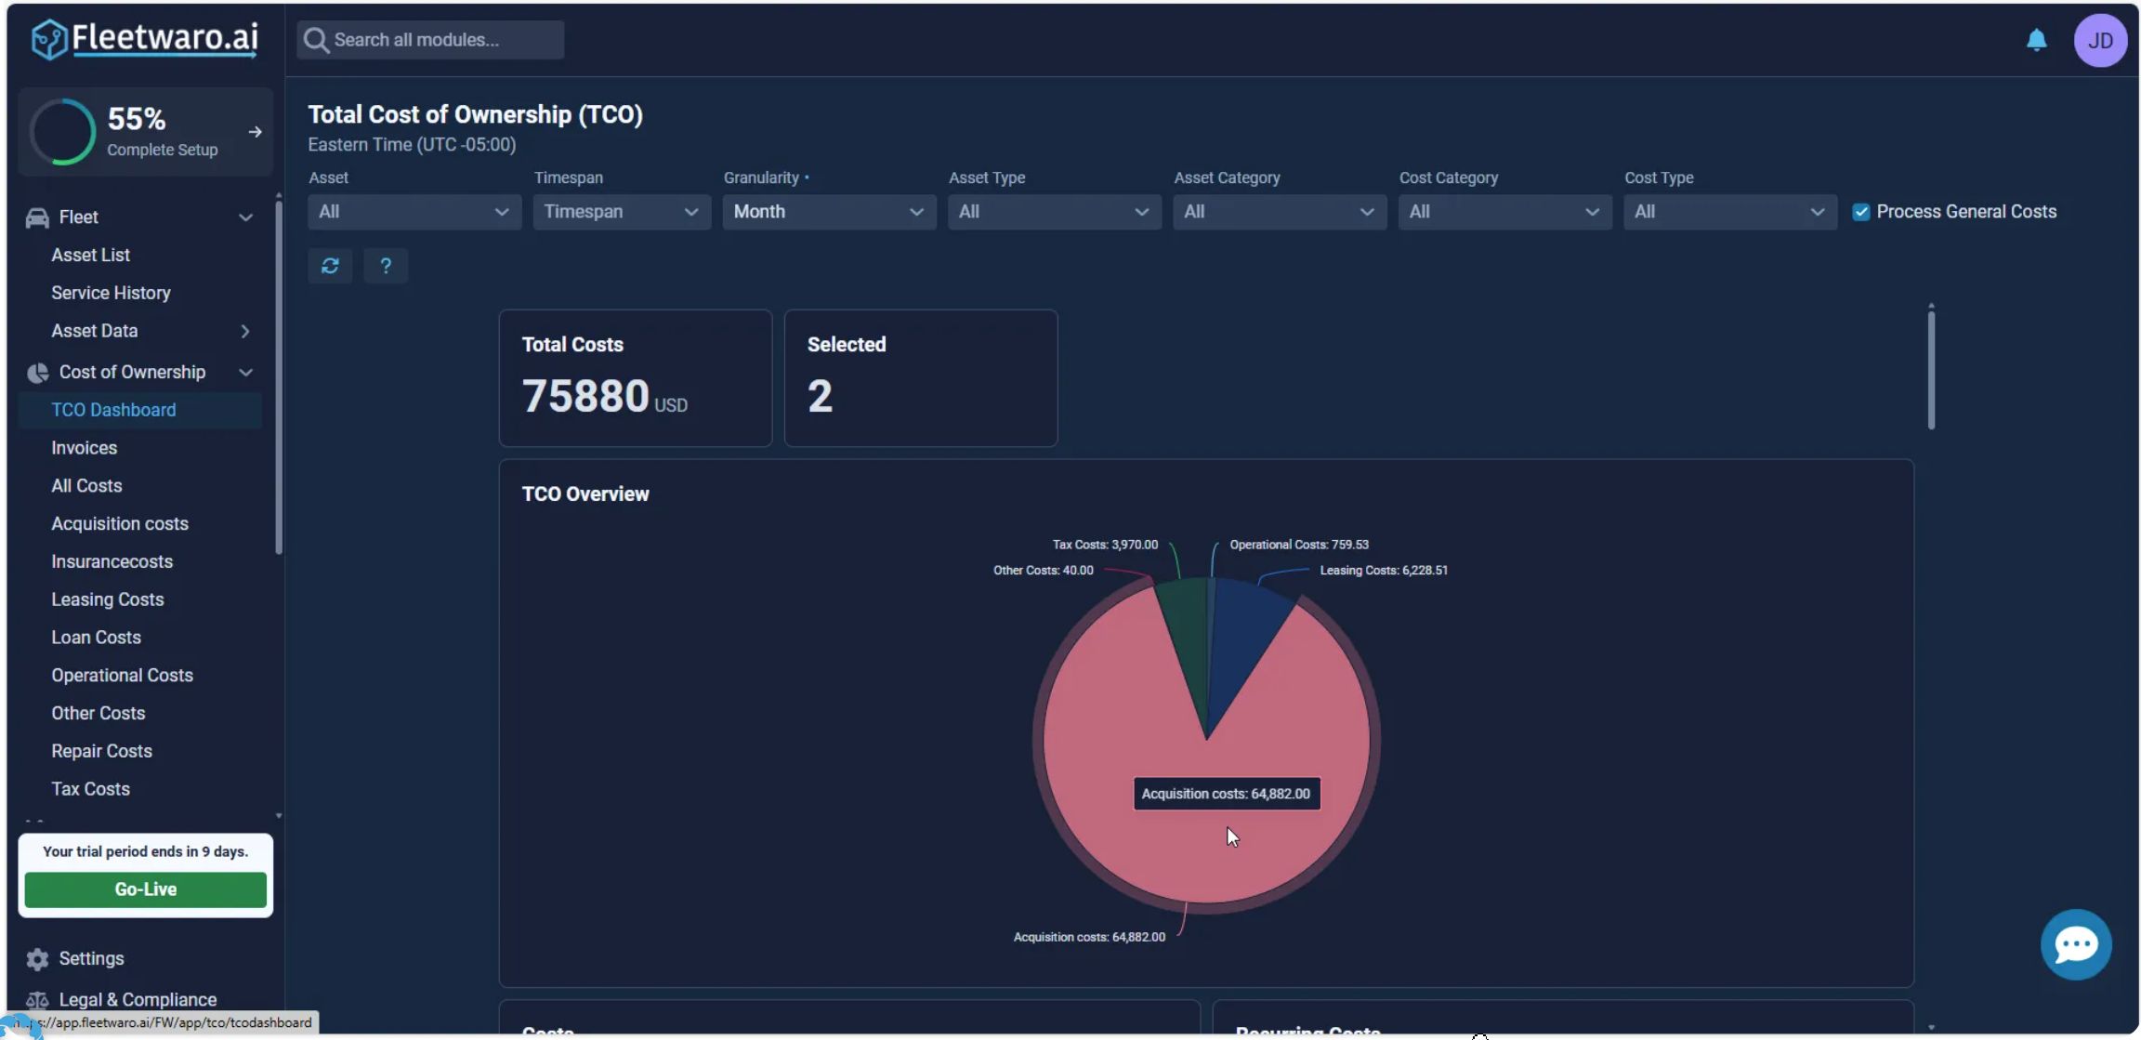Open the Cost Category dropdown
Viewport: 2141px width, 1040px height.
(x=1504, y=212)
